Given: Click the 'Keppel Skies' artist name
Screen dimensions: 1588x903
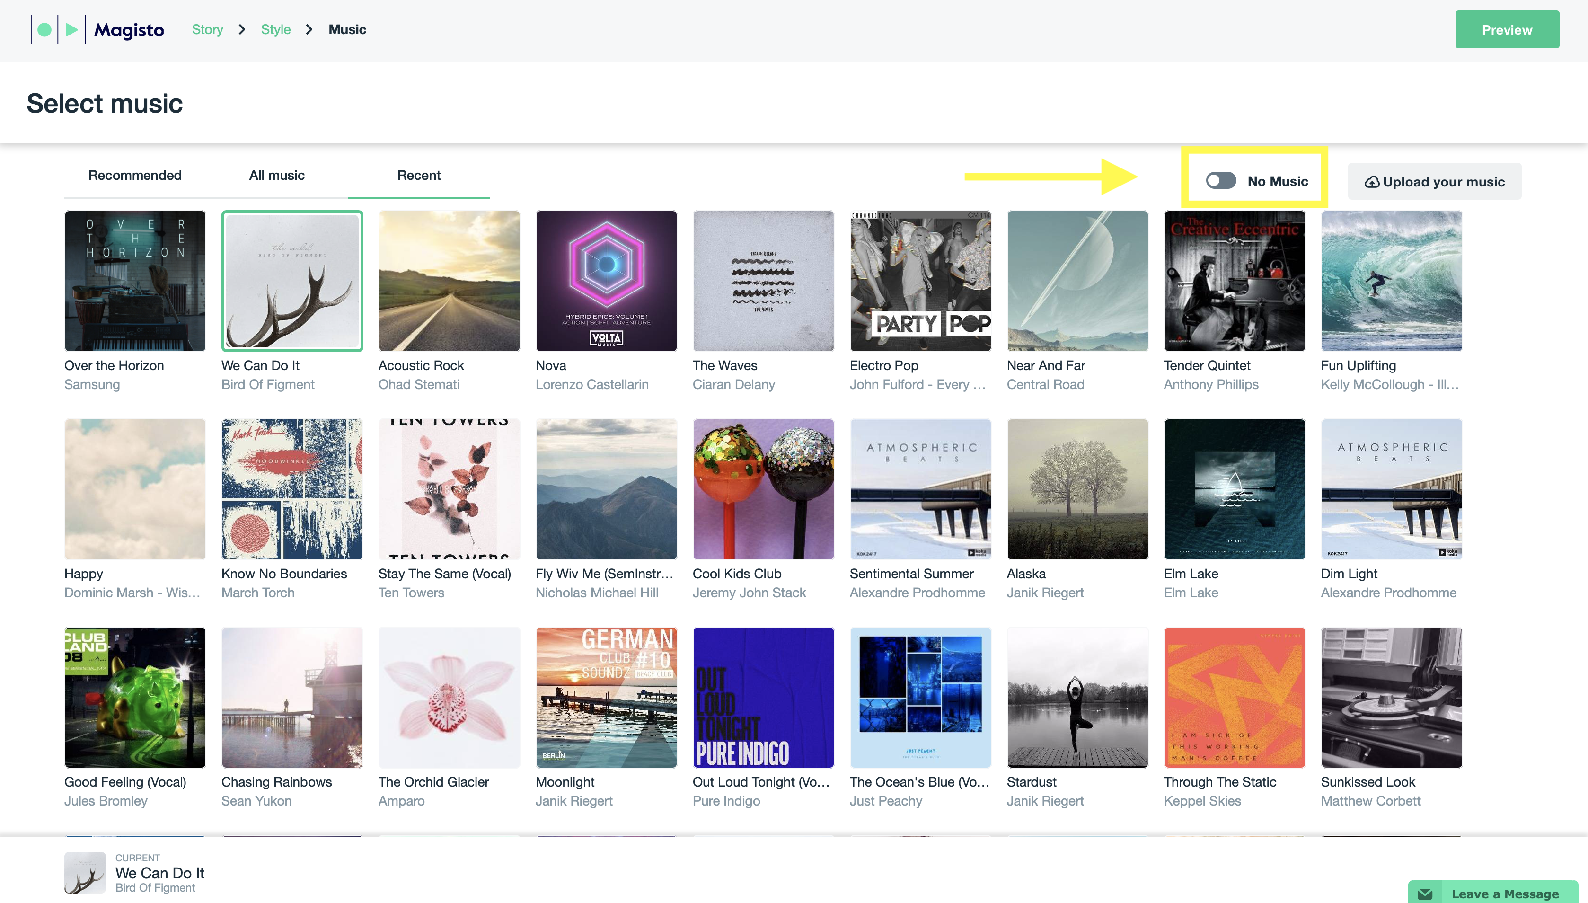Looking at the screenshot, I should pos(1202,801).
